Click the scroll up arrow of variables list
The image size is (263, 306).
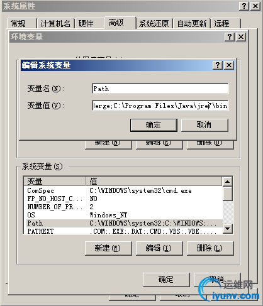228,182
